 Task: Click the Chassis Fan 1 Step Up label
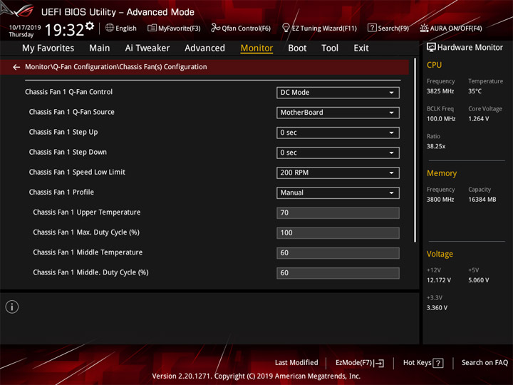point(63,132)
